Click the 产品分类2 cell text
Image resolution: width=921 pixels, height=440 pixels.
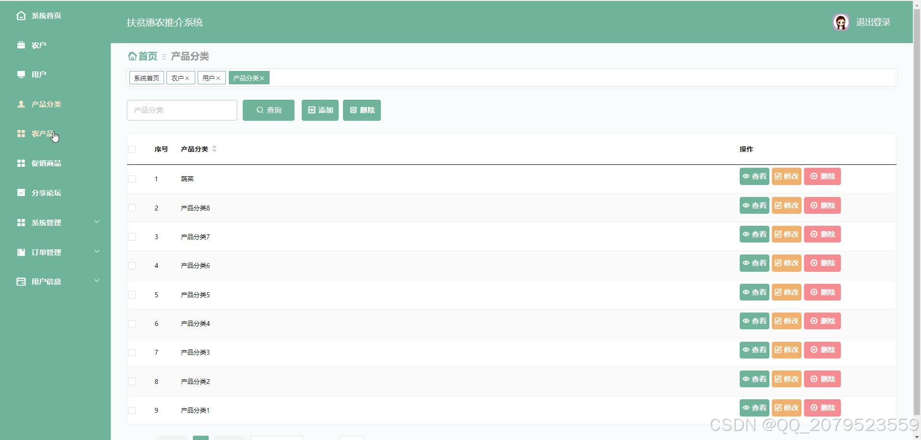(x=195, y=382)
